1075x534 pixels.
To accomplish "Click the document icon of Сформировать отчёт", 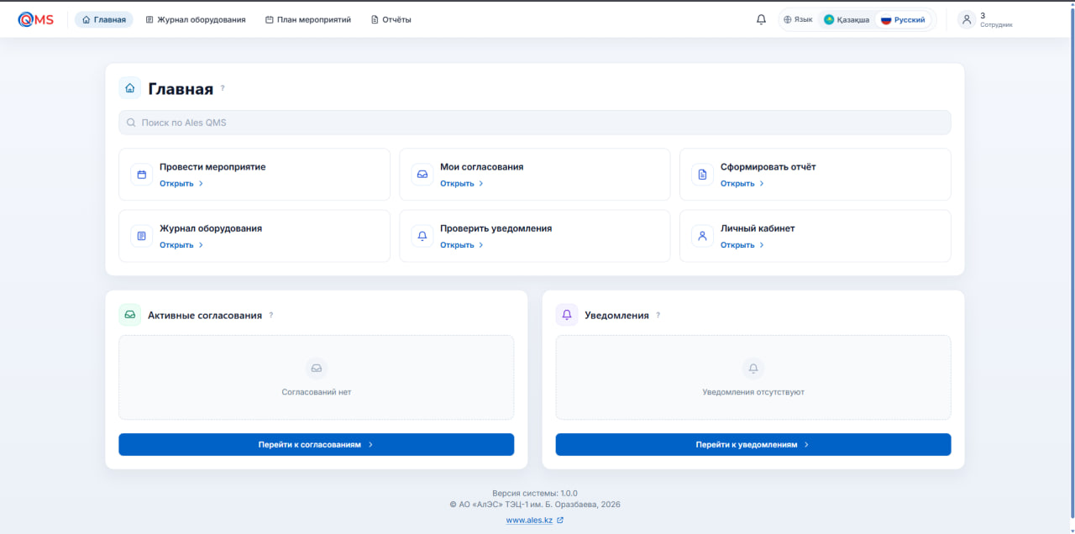I will (x=702, y=175).
